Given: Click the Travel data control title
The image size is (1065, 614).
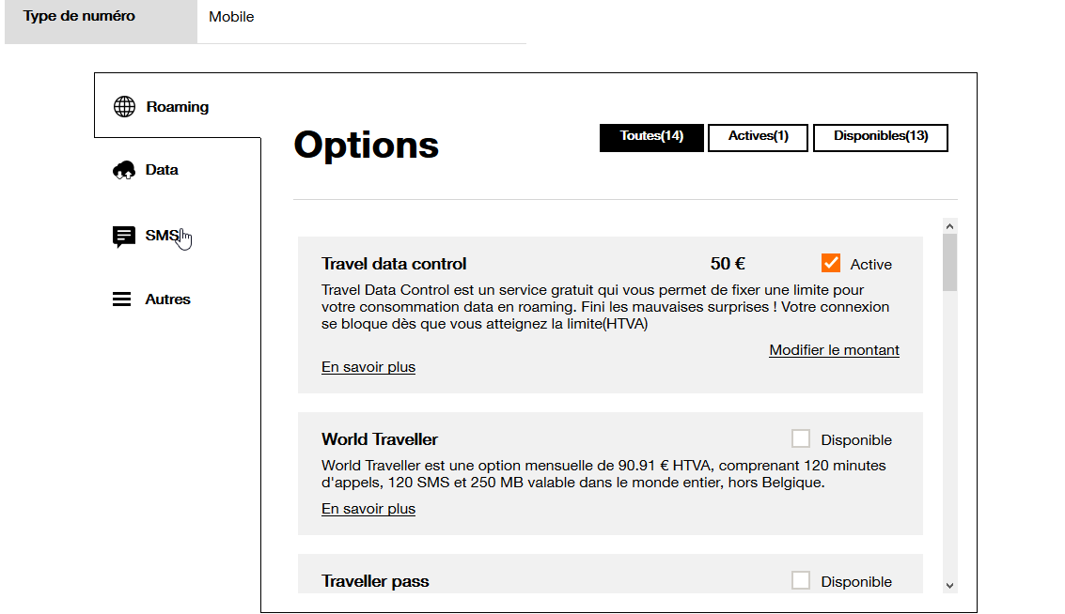Looking at the screenshot, I should pyautogui.click(x=394, y=264).
